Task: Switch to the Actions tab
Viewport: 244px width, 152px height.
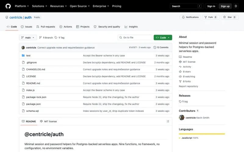Action: 66,27
